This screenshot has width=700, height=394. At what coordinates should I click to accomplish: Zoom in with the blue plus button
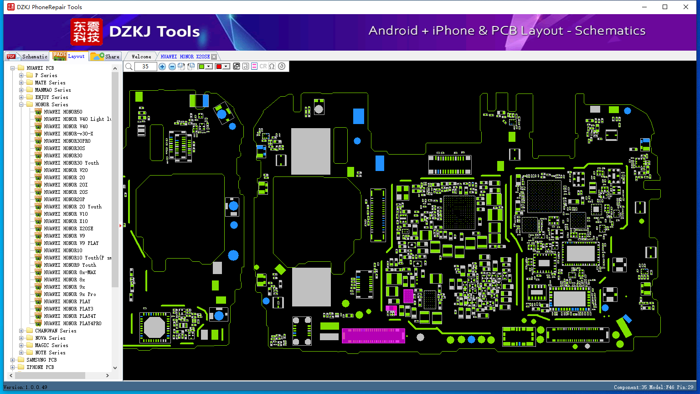point(162,67)
